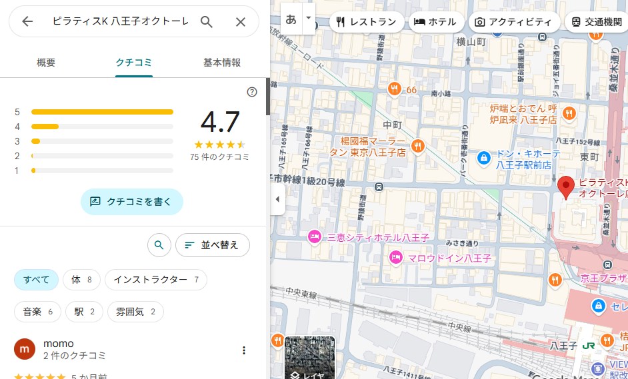This screenshot has height=379, width=628.
Task: Click the back arrow in search box
Action: tap(27, 22)
